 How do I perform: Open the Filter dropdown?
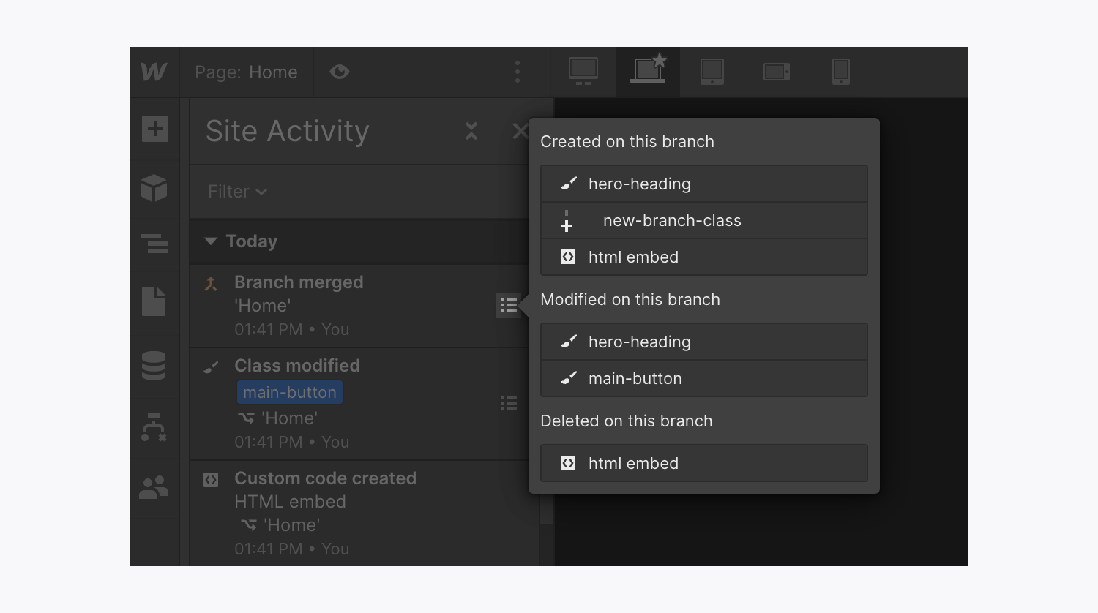click(237, 192)
